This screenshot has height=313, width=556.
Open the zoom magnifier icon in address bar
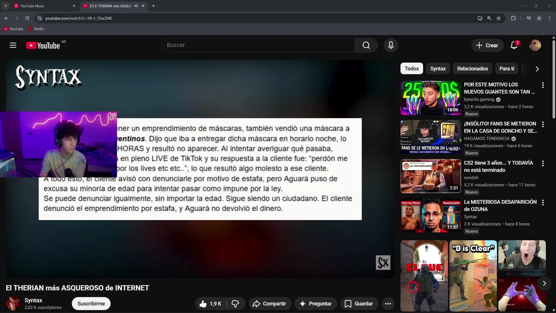[489, 18]
